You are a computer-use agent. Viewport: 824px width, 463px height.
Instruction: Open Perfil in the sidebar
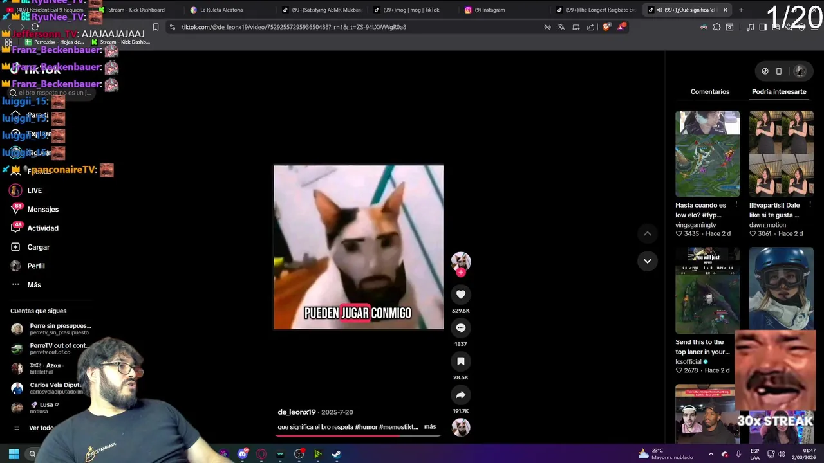pos(28,266)
